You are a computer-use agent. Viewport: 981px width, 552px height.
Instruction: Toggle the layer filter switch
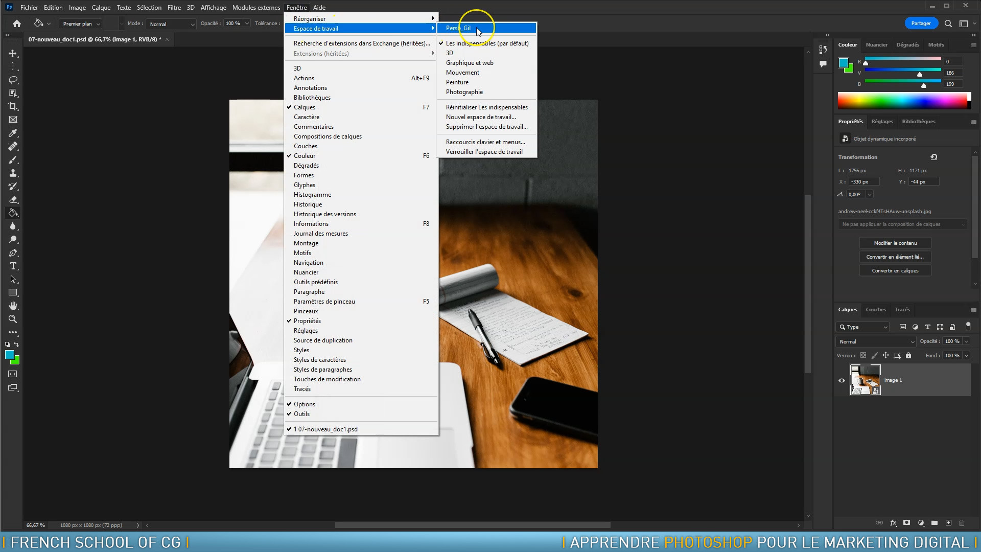968,326
